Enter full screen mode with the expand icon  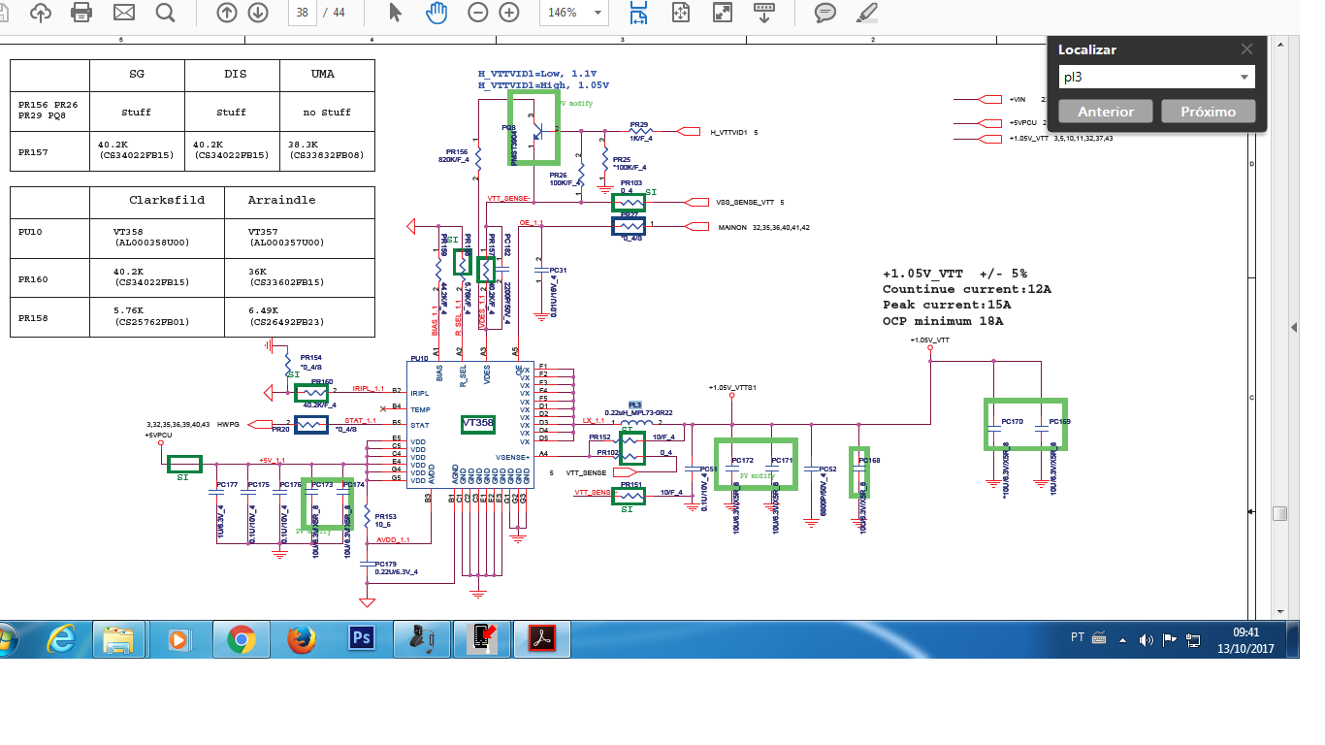click(x=723, y=13)
